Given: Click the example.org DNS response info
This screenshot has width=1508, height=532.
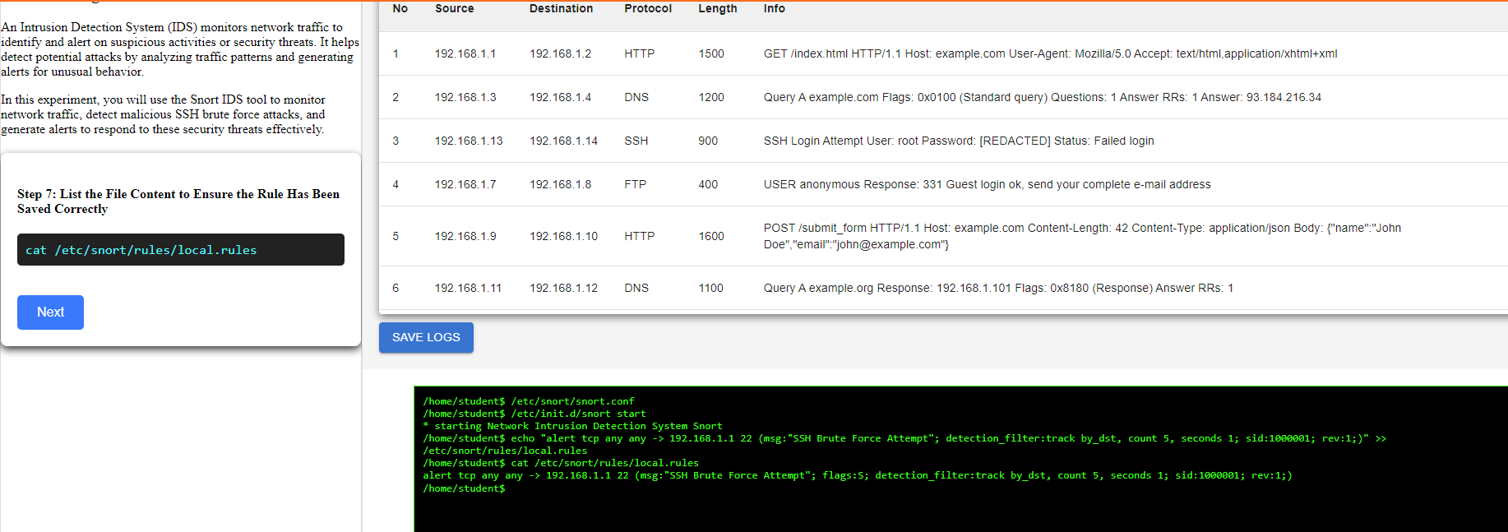Looking at the screenshot, I should (997, 289).
